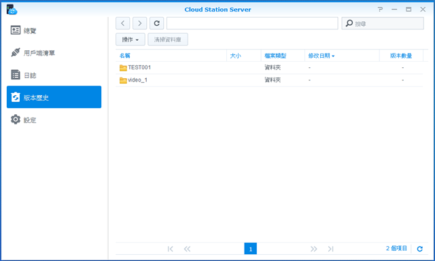This screenshot has height=261, width=435.
Task: Go to previous page with double-left arrows
Action: point(188,249)
